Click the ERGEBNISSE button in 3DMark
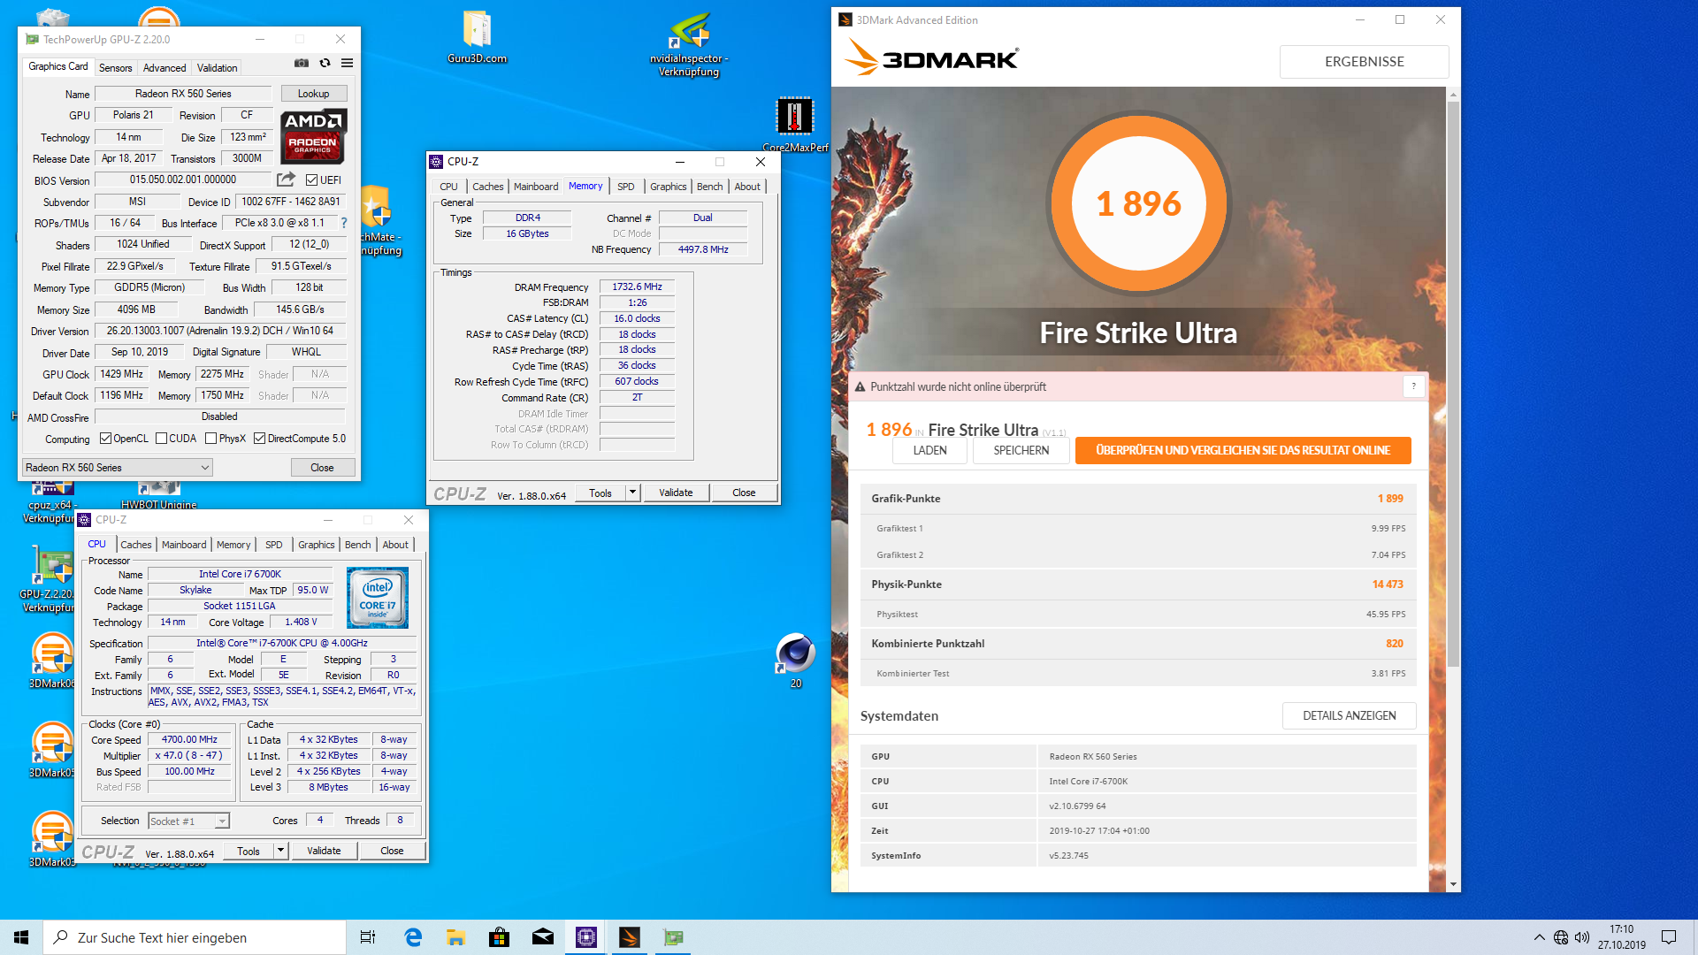The height and width of the screenshot is (955, 1698). 1364,62
